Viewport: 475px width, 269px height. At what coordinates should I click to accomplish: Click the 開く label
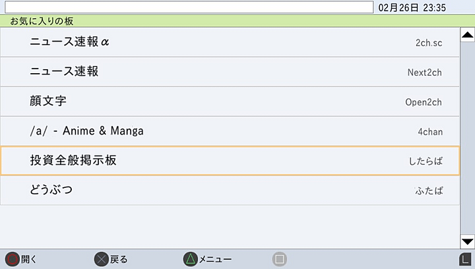30,259
